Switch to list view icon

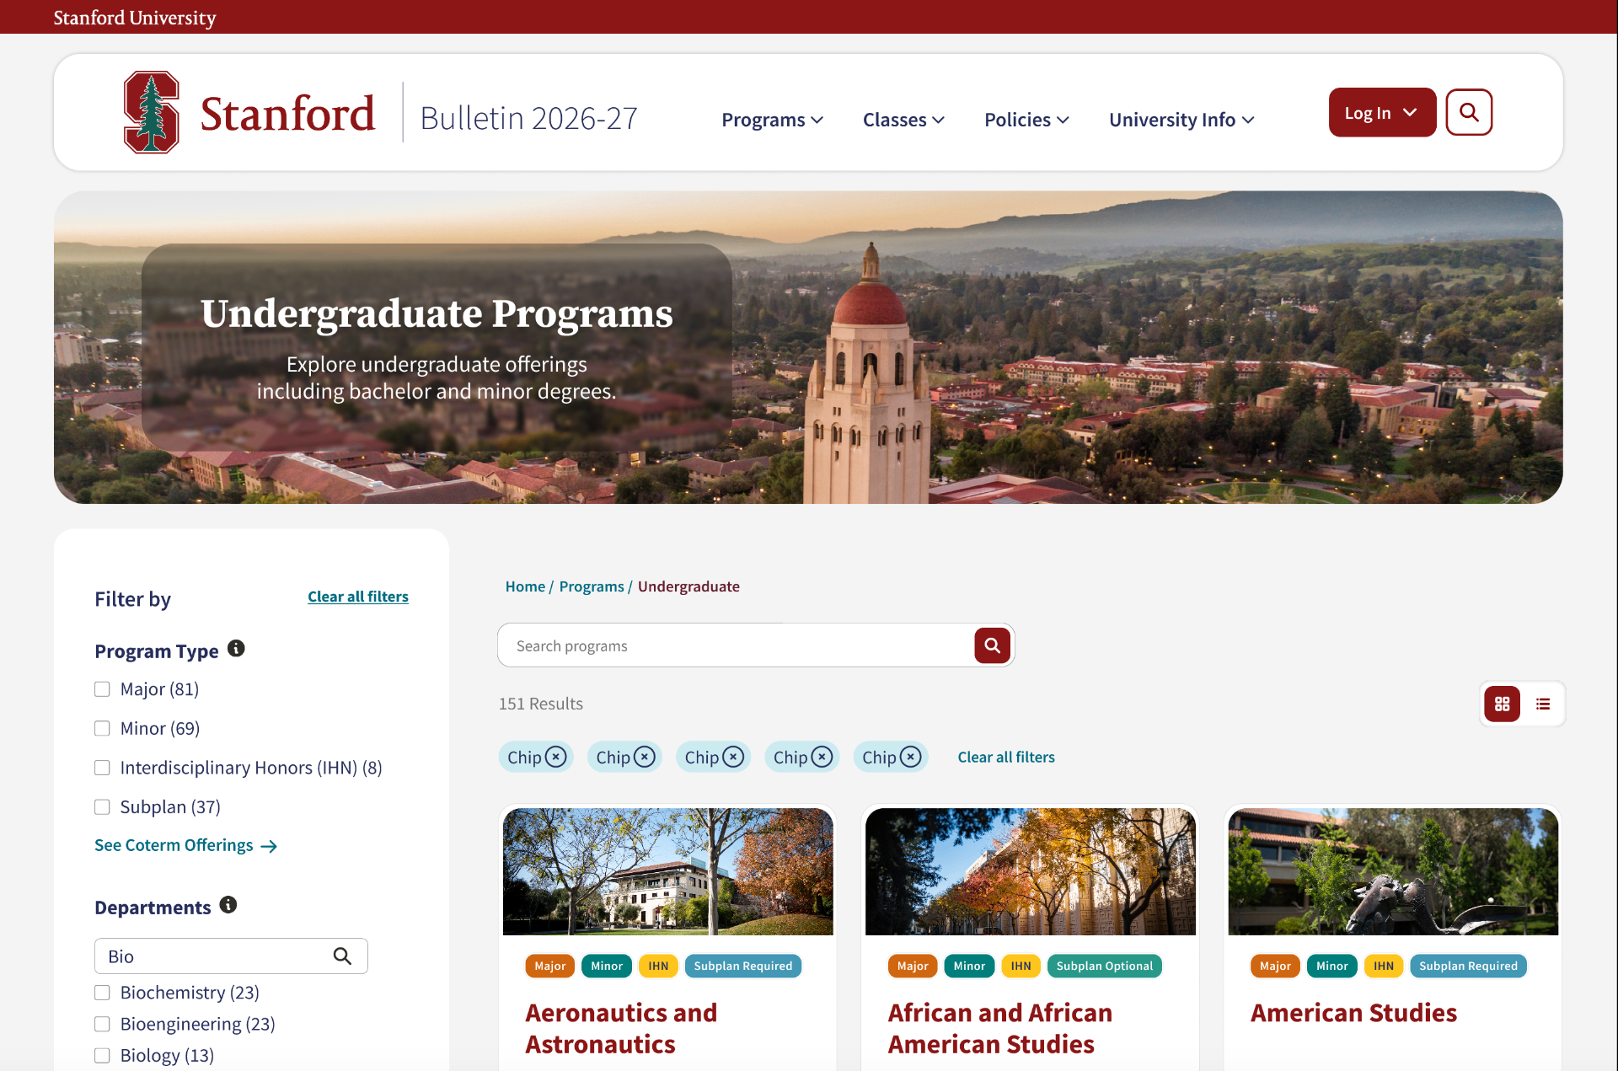[x=1543, y=704]
